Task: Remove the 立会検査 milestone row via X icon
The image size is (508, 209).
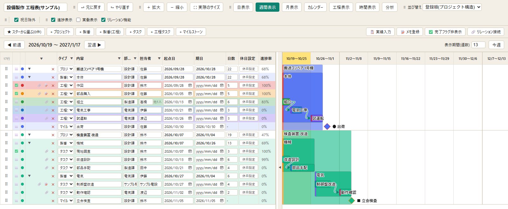Action: (53, 201)
